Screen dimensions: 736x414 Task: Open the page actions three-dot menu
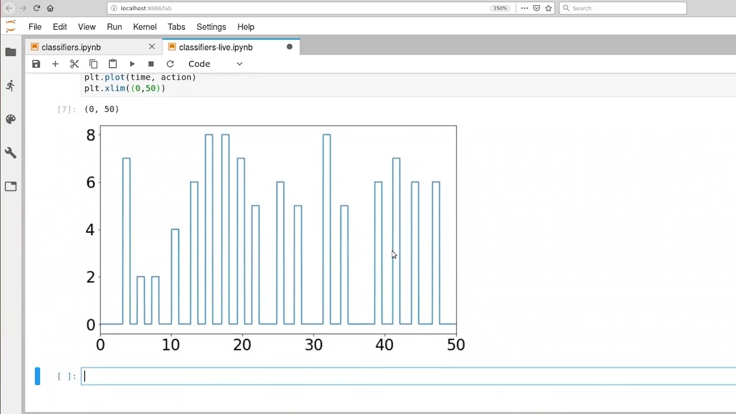click(x=524, y=8)
